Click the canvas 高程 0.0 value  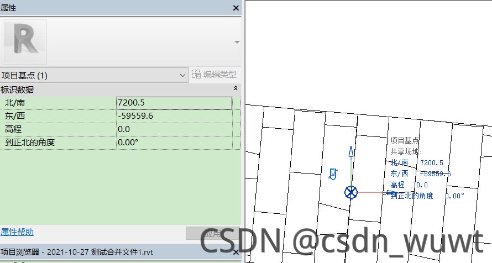[422, 185]
